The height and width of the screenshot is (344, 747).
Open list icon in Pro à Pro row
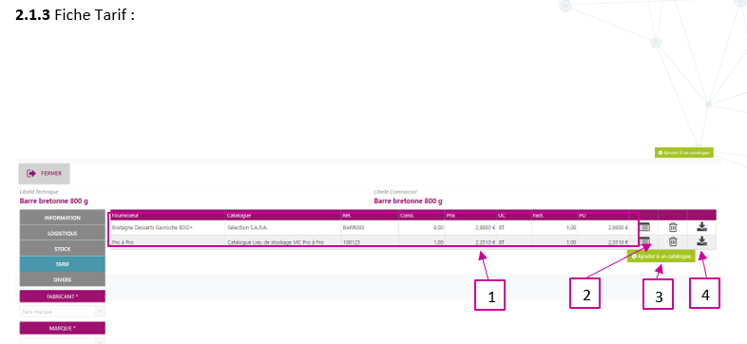[644, 241]
